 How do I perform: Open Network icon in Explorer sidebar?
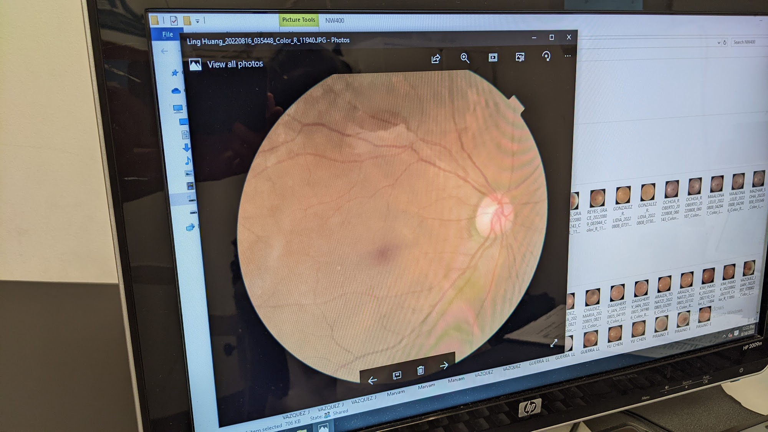[190, 227]
